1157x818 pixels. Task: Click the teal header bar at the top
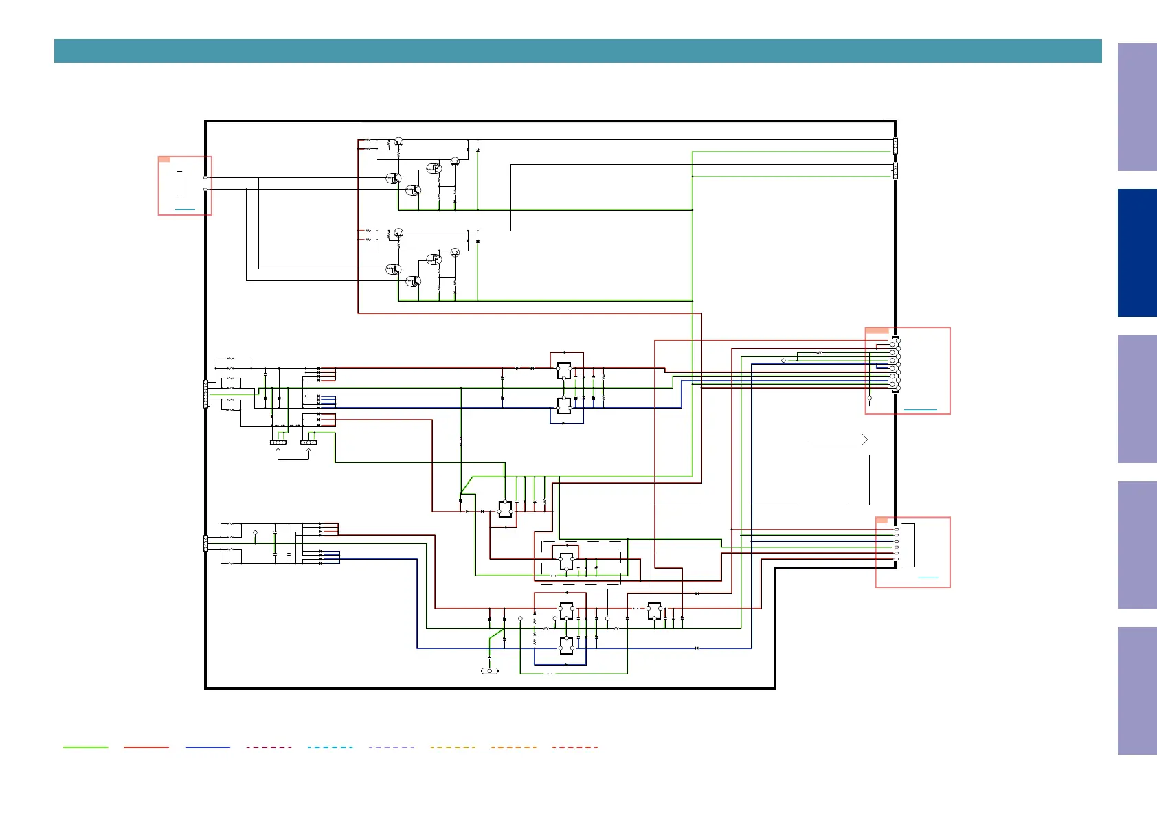[x=578, y=51]
